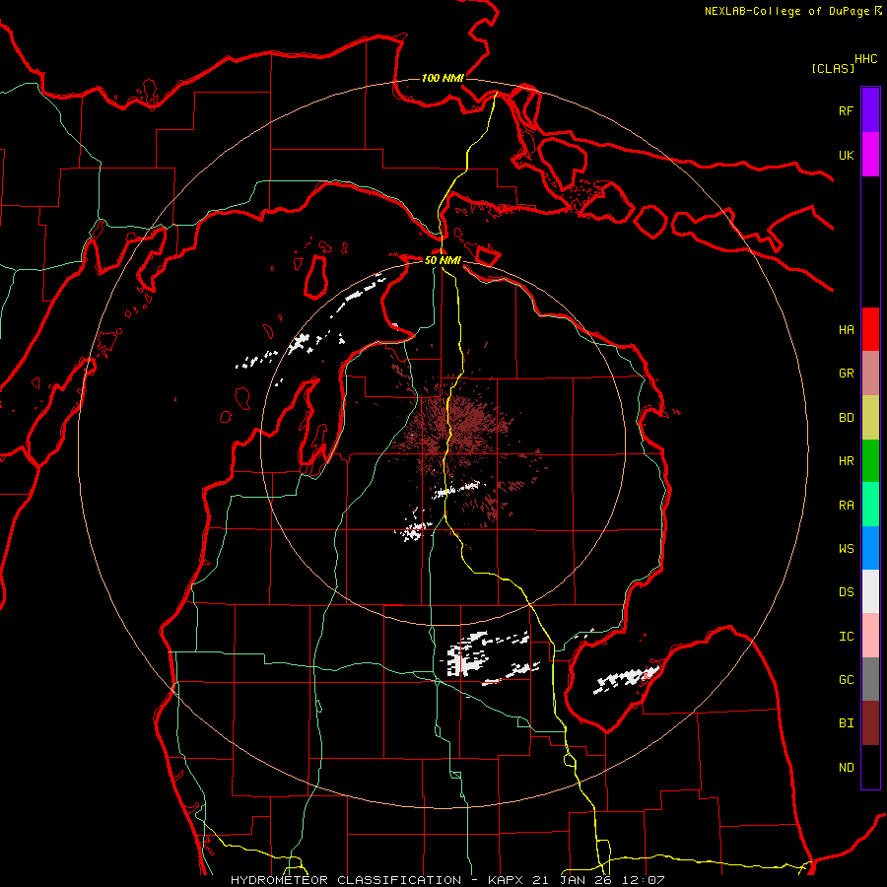887x887 pixels.
Task: Click the HYDROMETEOR CLASSIFICATION title text
Action: (346, 880)
